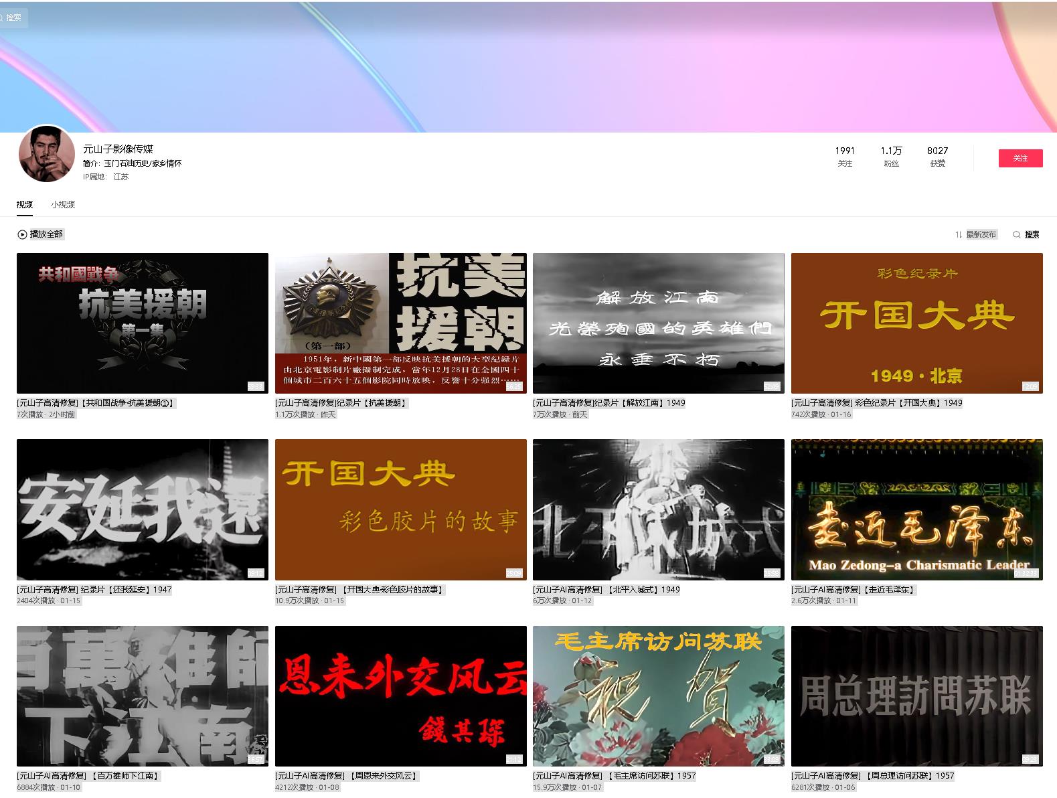Select the 视频 tab
Viewport: 1057px width, 798px height.
pos(25,205)
